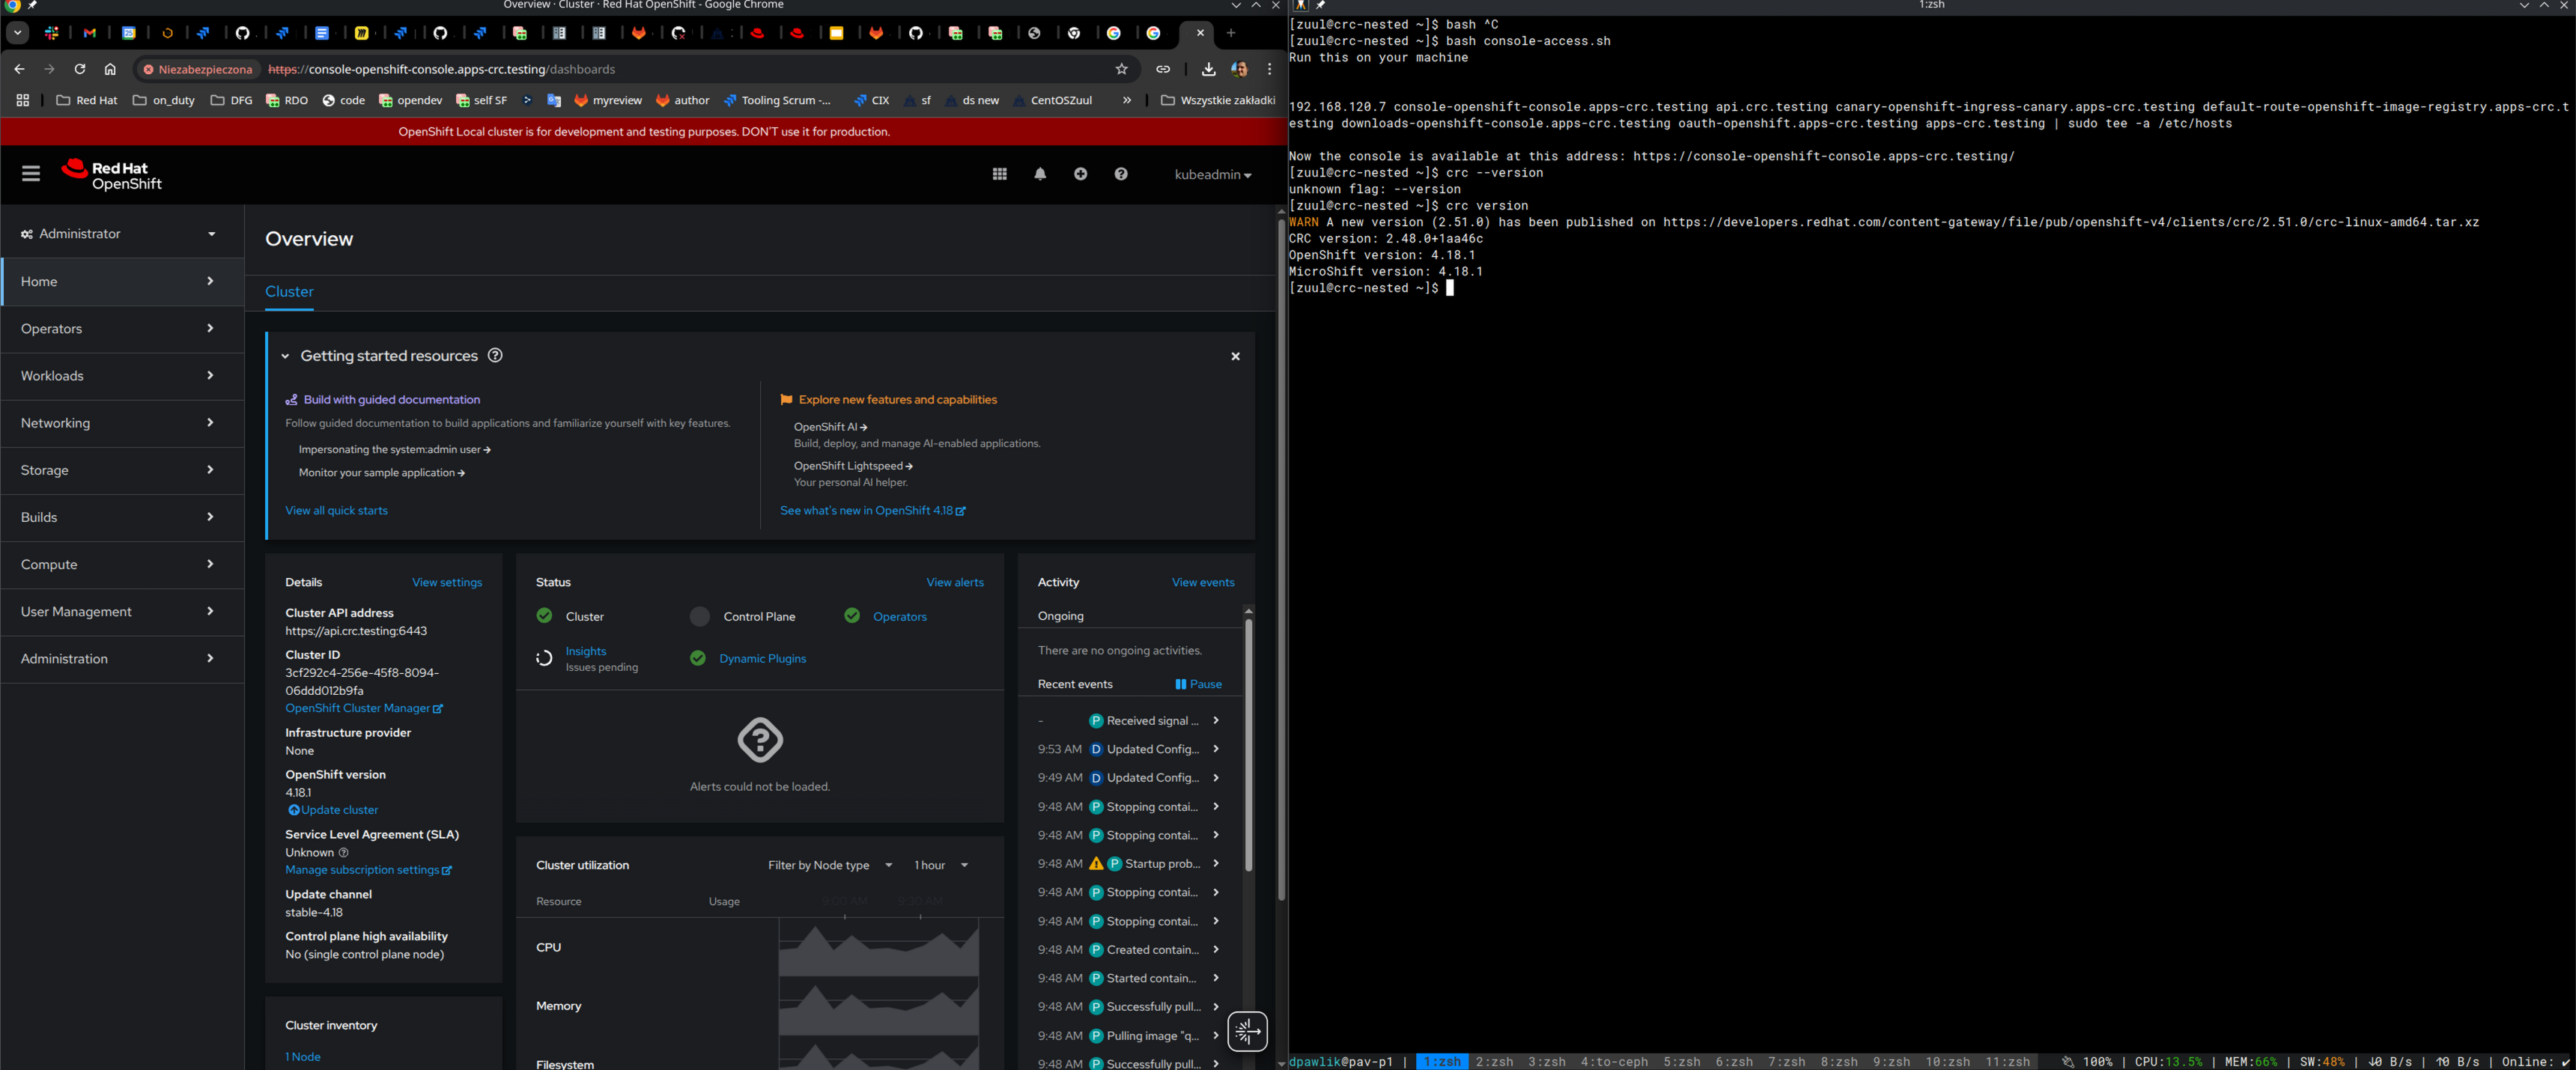
Task: Open the 1 hour time range dropdown
Action: (940, 865)
